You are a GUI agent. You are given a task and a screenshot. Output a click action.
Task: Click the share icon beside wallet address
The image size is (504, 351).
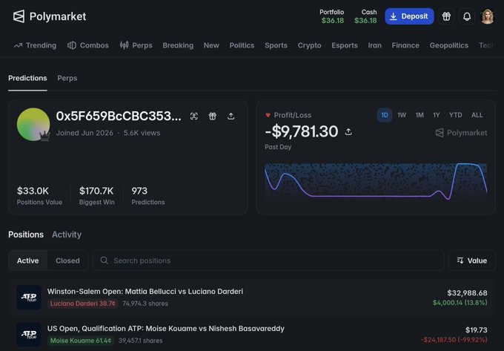click(231, 117)
